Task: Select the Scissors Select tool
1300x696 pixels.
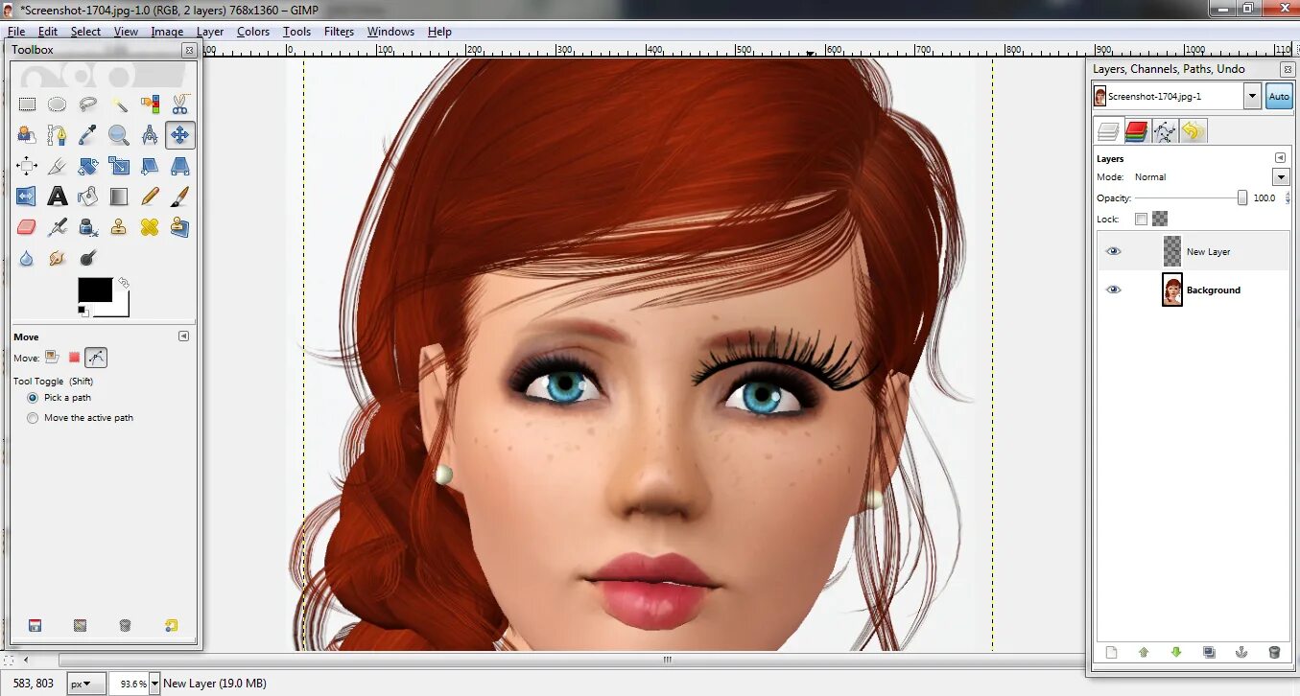Action: (180, 104)
